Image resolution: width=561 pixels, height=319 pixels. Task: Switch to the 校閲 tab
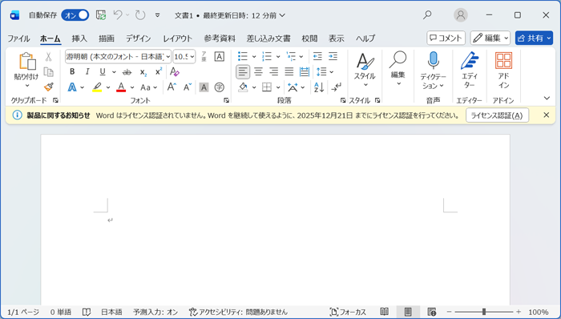309,38
